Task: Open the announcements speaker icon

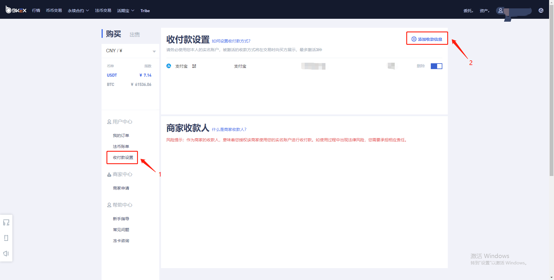Action: (x=6, y=253)
